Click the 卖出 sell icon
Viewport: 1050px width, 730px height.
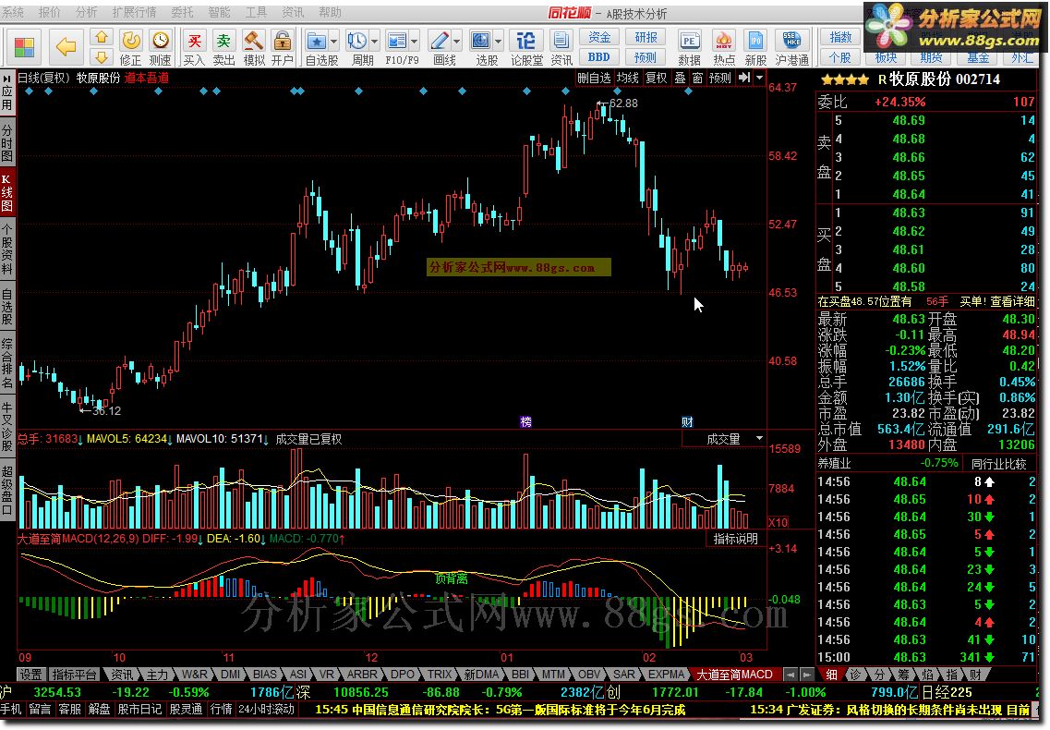coord(223,41)
